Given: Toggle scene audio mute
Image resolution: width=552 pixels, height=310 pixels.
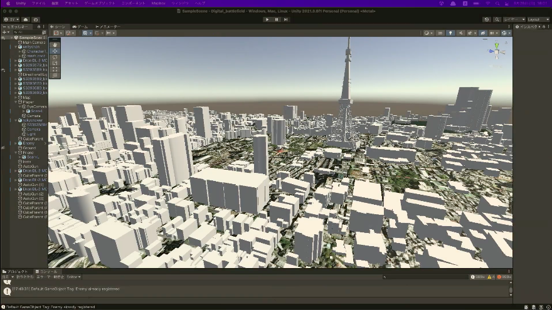Looking at the screenshot, I should [x=460, y=33].
